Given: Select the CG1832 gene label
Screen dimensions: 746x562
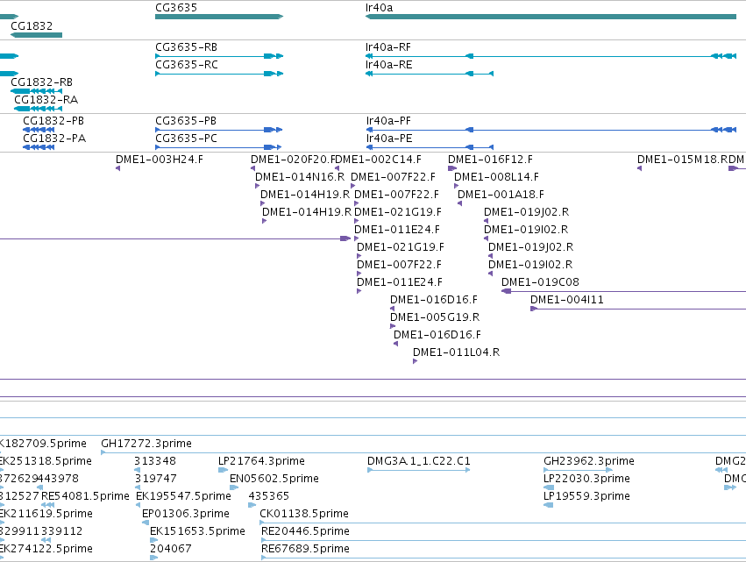Looking at the screenshot, I should pos(32,25).
